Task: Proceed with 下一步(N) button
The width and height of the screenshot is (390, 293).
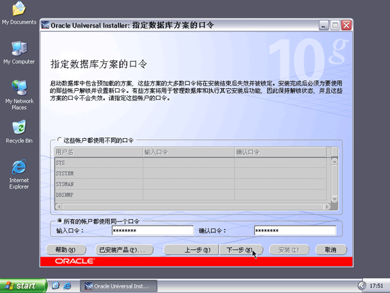Action: pos(241,250)
